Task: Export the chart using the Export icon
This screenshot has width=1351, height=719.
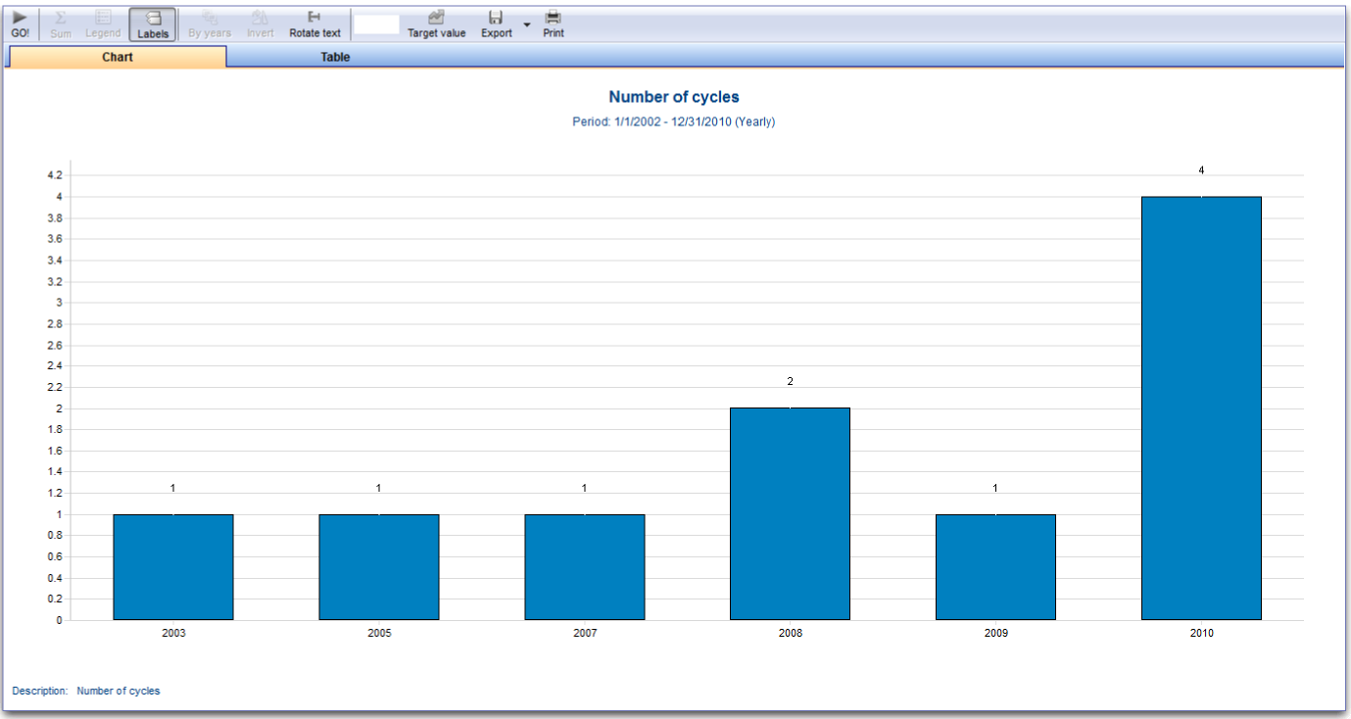Action: pyautogui.click(x=496, y=24)
